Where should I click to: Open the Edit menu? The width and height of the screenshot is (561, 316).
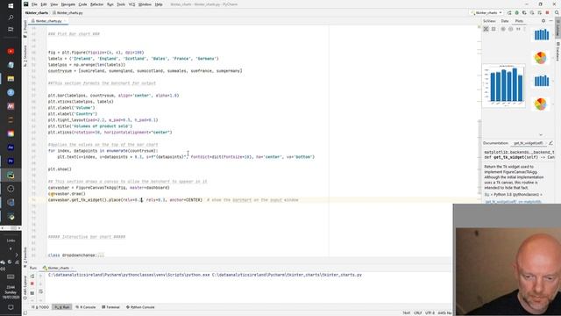[x=44, y=4]
